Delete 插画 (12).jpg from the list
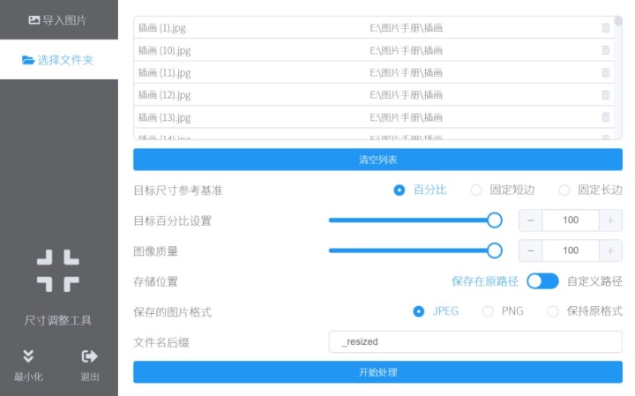 (605, 94)
